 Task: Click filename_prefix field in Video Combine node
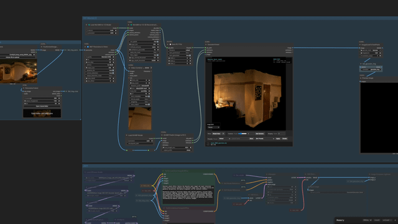click(x=140, y=86)
